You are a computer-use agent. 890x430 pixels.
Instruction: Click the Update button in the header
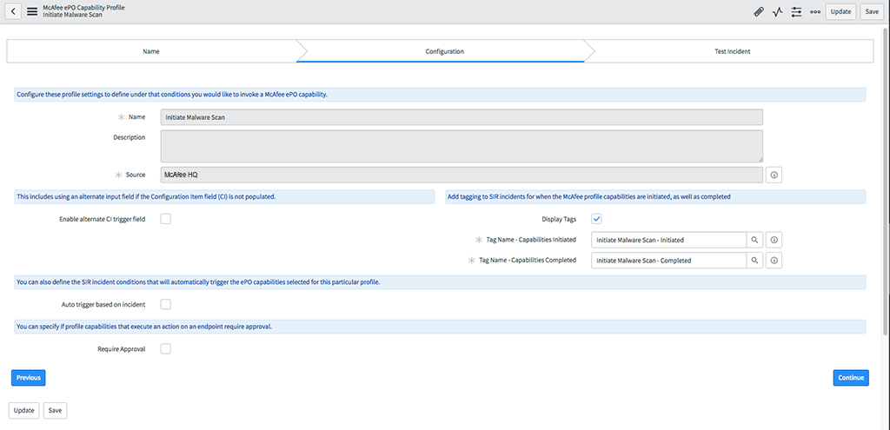coord(840,11)
